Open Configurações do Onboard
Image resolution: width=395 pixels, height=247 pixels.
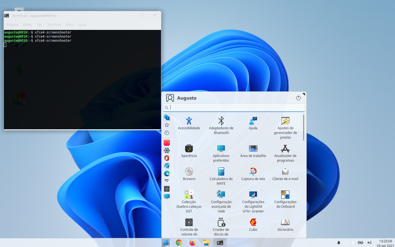click(x=285, y=199)
